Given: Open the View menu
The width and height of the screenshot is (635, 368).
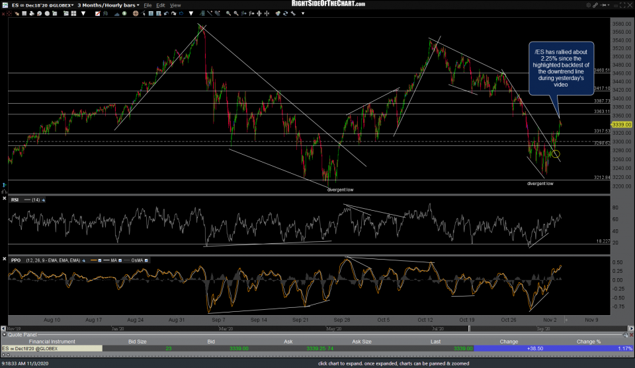Looking at the screenshot, I should [175, 5].
